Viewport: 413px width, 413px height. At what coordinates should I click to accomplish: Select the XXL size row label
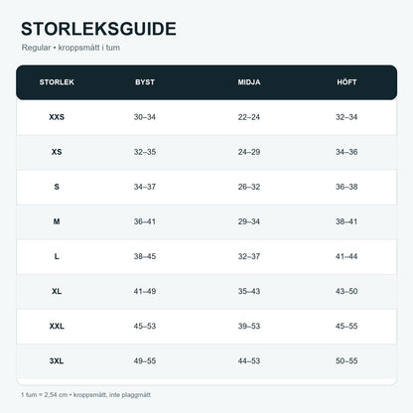[x=57, y=326]
